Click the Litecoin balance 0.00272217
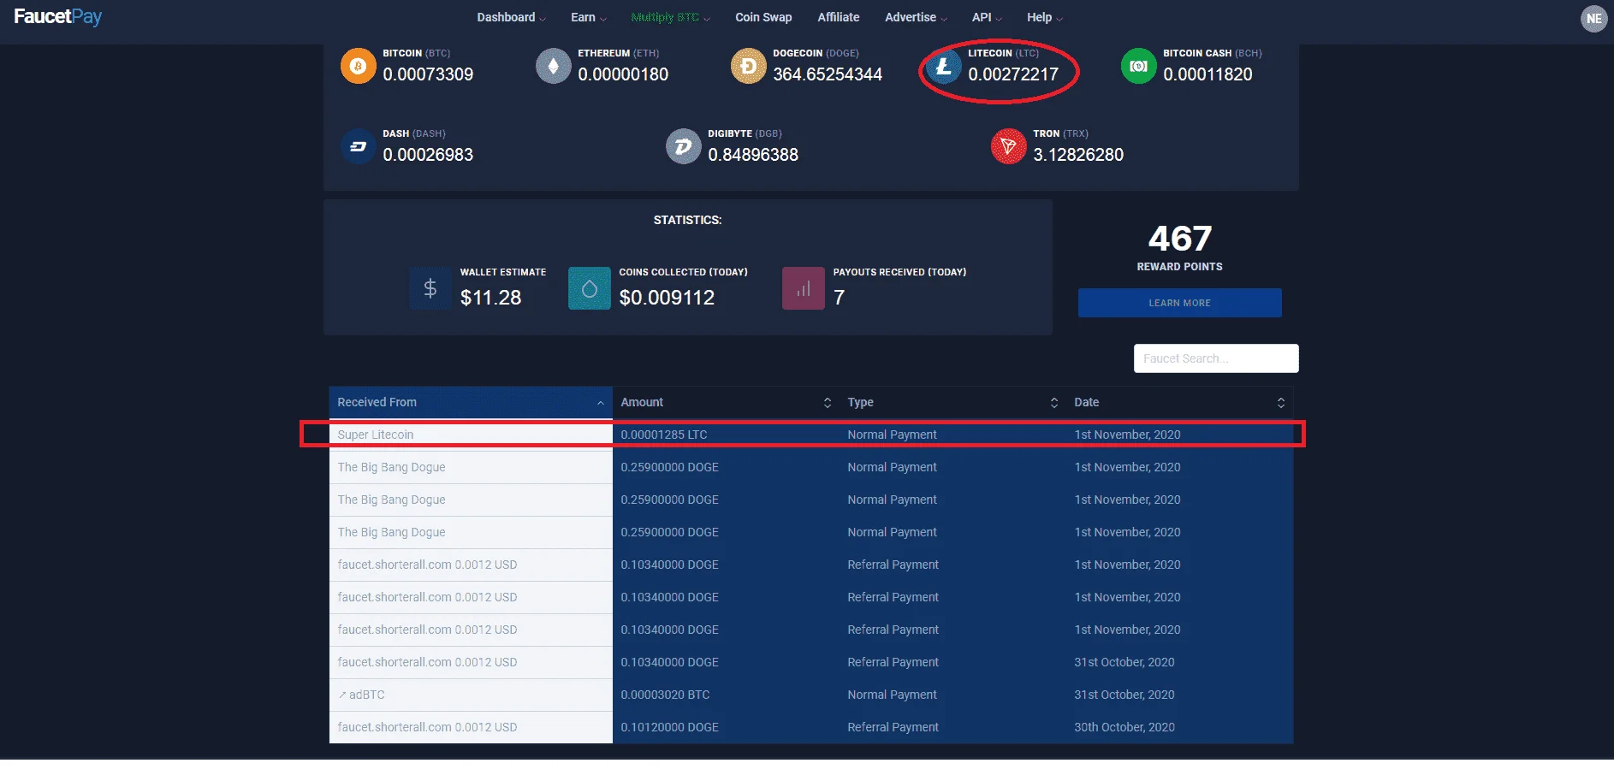The width and height of the screenshot is (1614, 769). pyautogui.click(x=1013, y=74)
